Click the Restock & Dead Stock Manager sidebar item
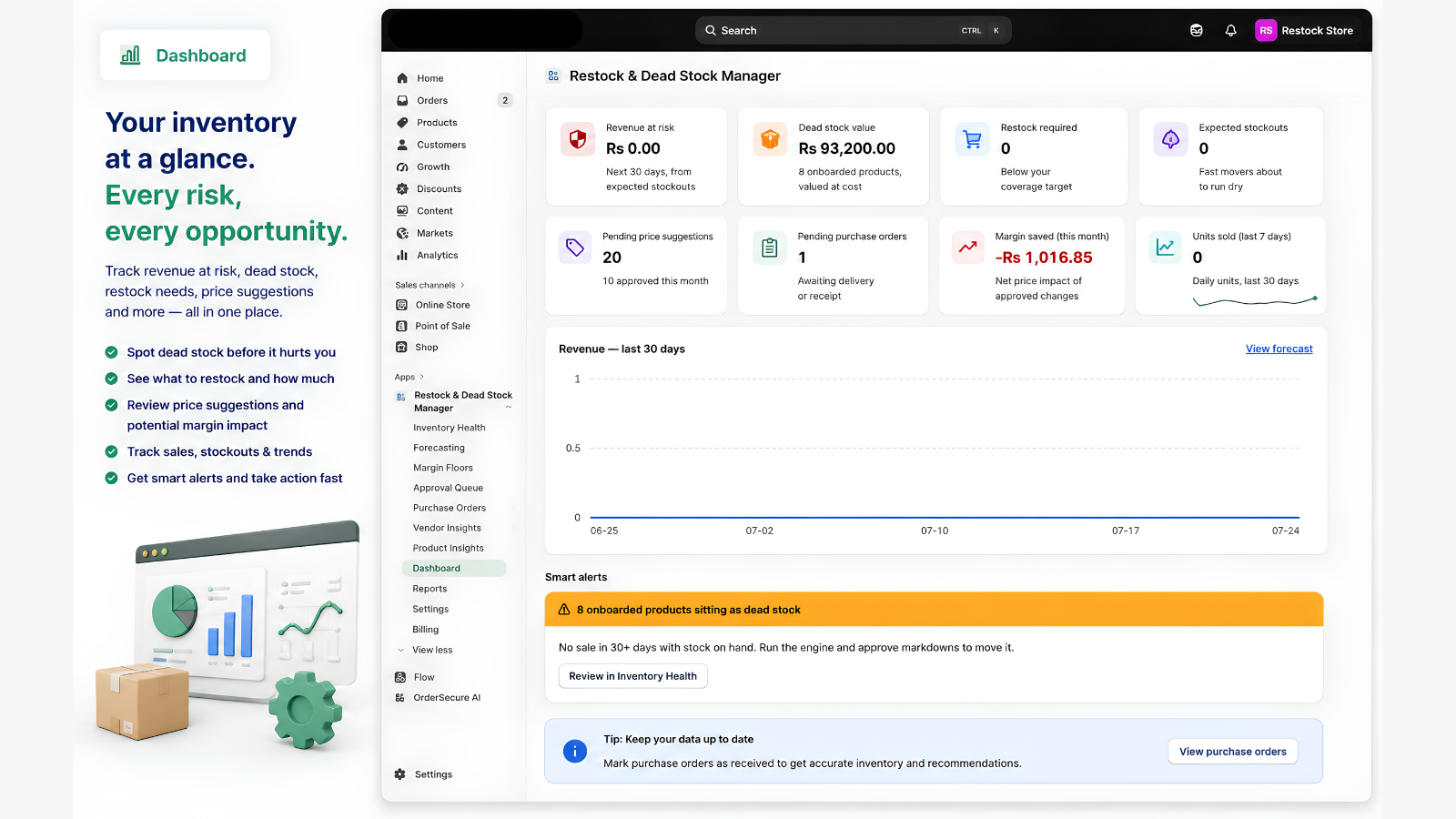Image resolution: width=1456 pixels, height=819 pixels. point(453,401)
